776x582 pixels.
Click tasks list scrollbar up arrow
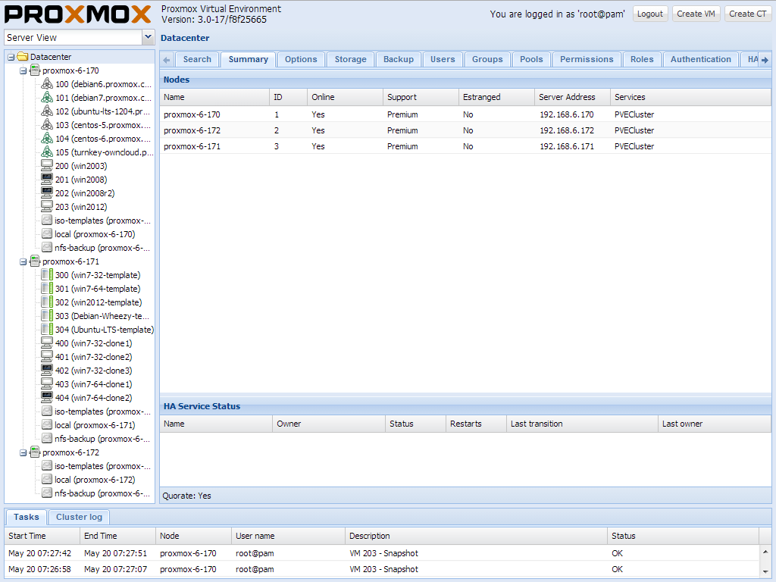[x=765, y=552]
